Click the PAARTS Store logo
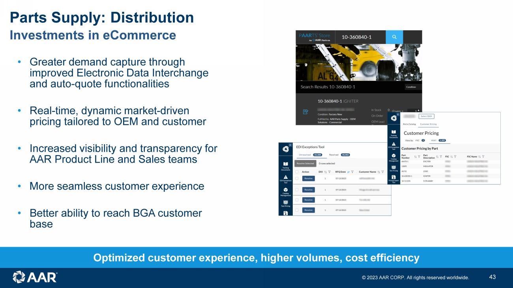The height and width of the screenshot is (288, 513). pos(315,37)
